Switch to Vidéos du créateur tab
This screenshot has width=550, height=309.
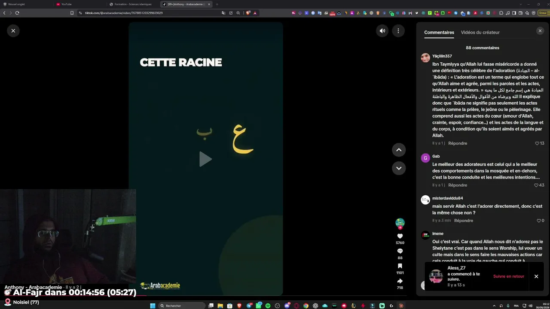[x=480, y=33]
